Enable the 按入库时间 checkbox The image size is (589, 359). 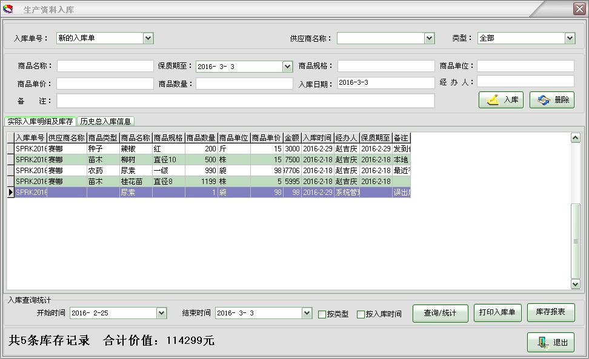(362, 313)
